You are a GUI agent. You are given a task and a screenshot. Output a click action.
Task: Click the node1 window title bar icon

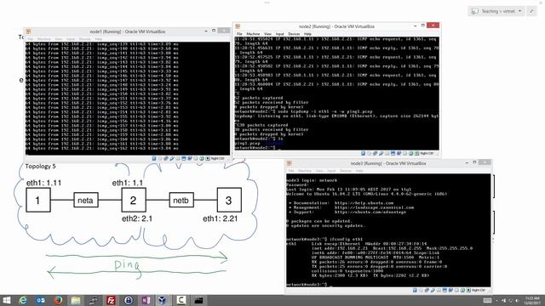tap(28, 31)
